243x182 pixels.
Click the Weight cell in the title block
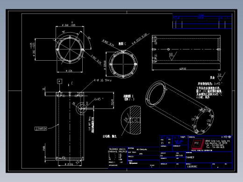[183, 137]
